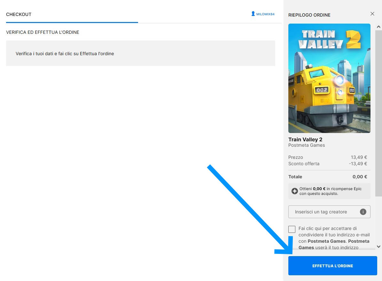Click the Totale 0,00 € amount
382x281 pixels.
(x=360, y=177)
